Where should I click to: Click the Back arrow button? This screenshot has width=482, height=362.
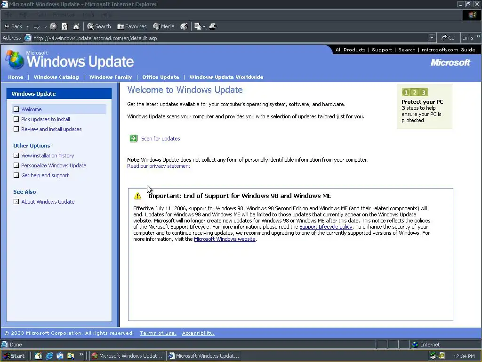13,26
